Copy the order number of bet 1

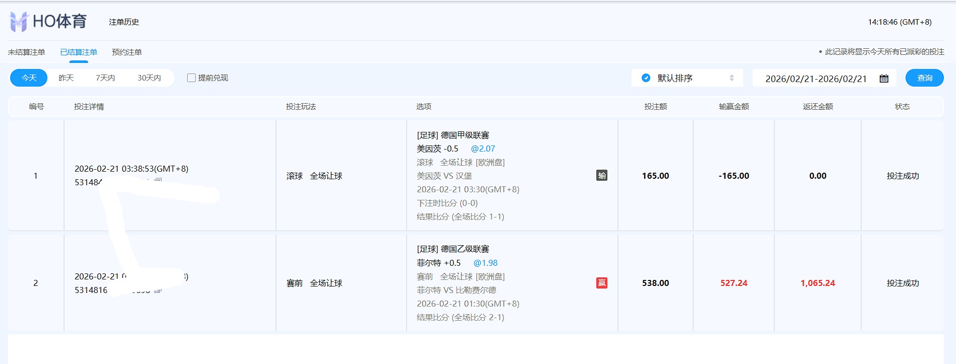(158, 181)
